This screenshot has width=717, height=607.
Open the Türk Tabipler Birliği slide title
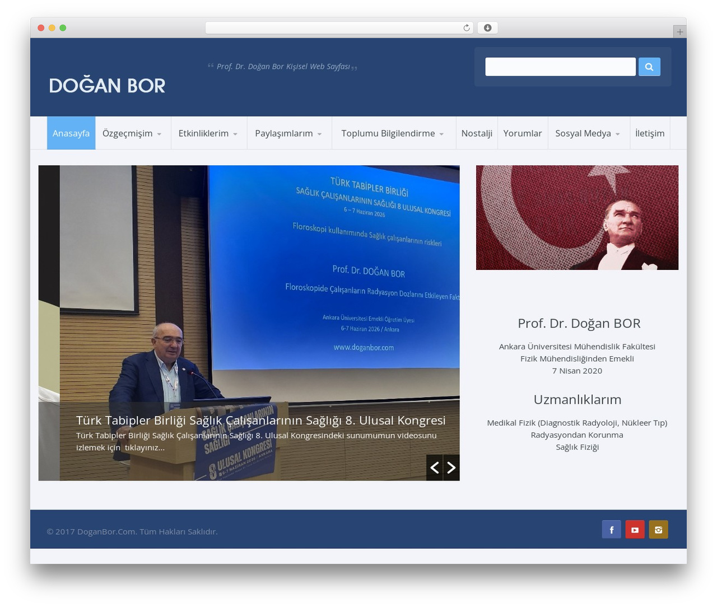tap(261, 420)
